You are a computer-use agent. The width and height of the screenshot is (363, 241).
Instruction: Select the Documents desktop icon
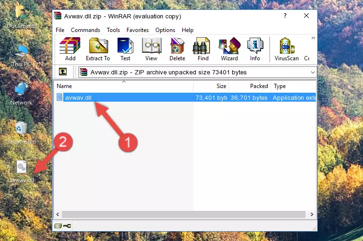point(22,16)
